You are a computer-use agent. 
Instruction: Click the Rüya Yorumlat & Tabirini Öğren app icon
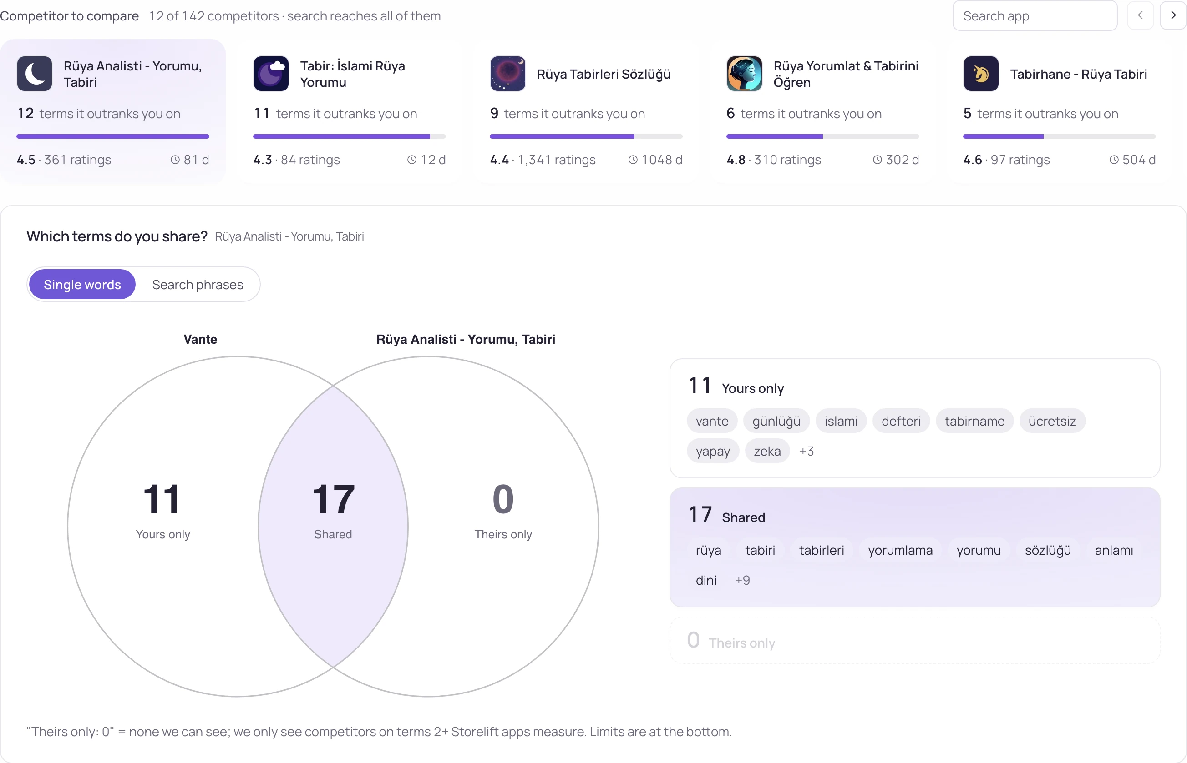(x=744, y=74)
